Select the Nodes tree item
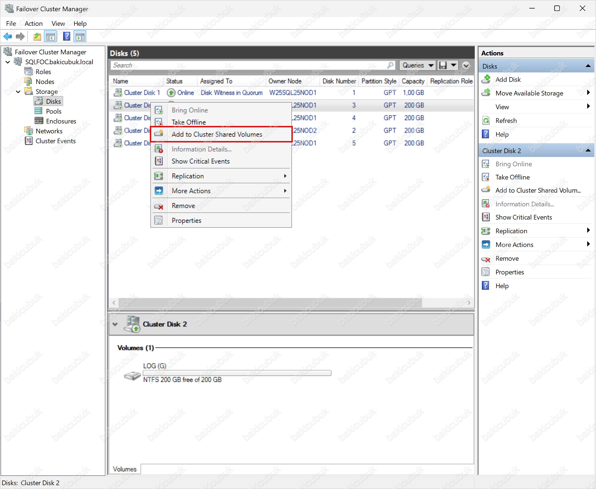 click(45, 82)
